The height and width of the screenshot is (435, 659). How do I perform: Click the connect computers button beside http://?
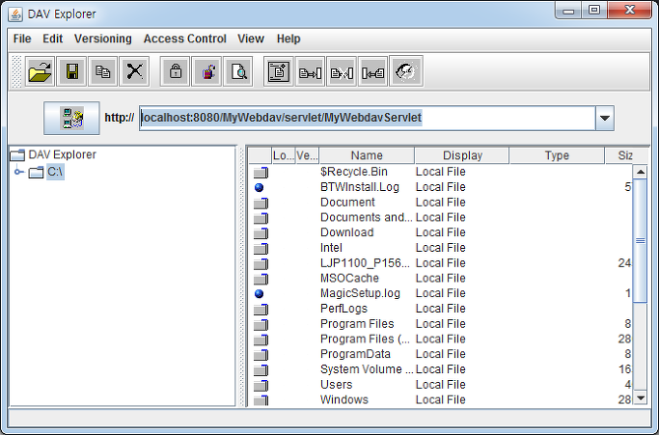point(71,118)
